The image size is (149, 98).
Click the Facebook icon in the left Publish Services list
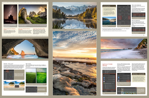(x=104, y=80)
